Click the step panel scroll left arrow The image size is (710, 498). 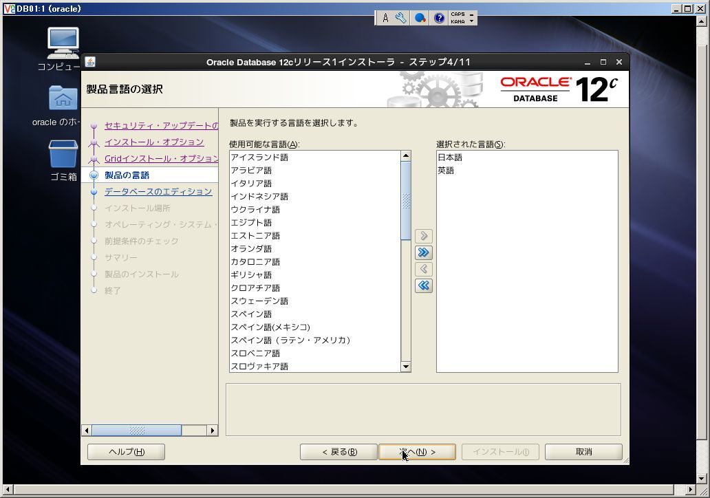coord(87,431)
